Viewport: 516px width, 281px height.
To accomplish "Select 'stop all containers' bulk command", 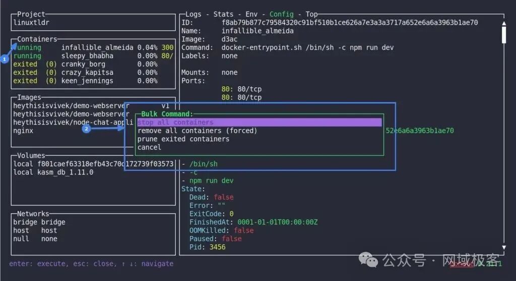I will [x=260, y=122].
